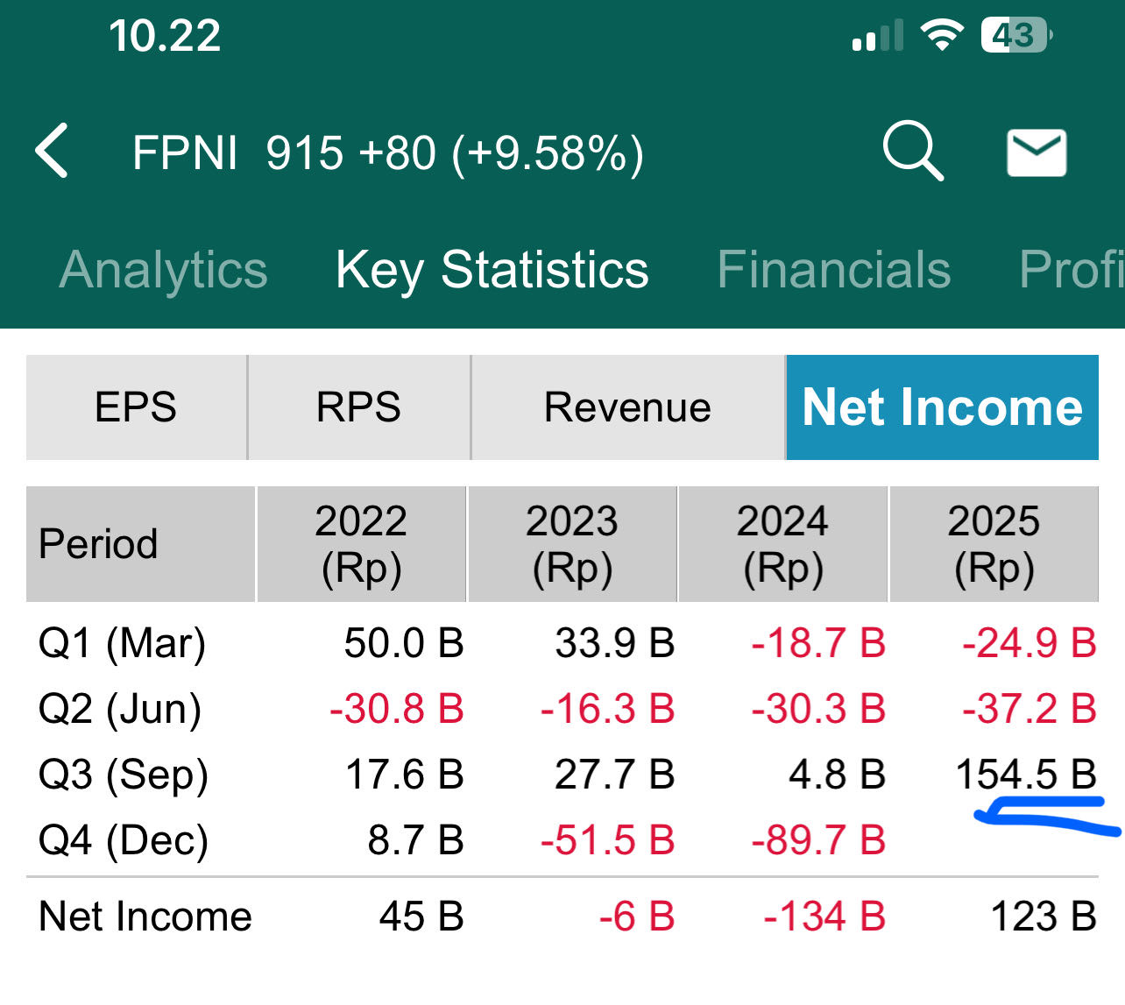The width and height of the screenshot is (1125, 1005).
Task: Go to the Profile tab
Action: pyautogui.click(x=1071, y=269)
